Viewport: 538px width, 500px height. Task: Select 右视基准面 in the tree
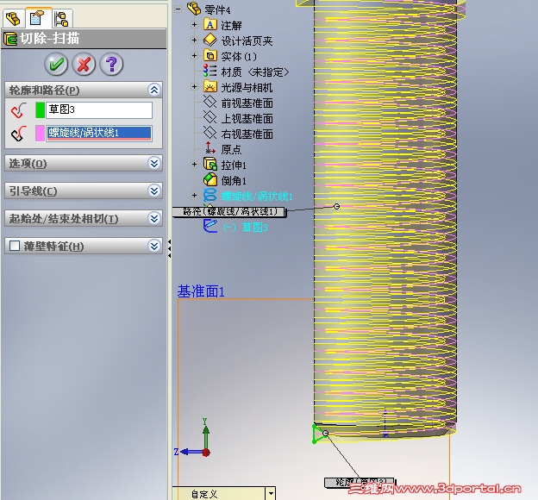[247, 134]
